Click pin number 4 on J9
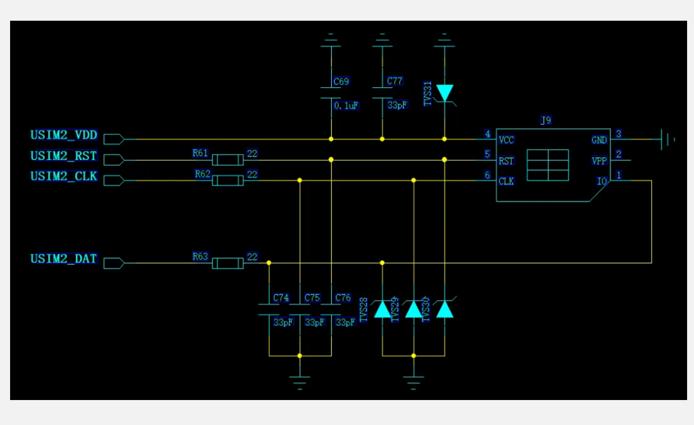The height and width of the screenshot is (425, 694). (487, 134)
